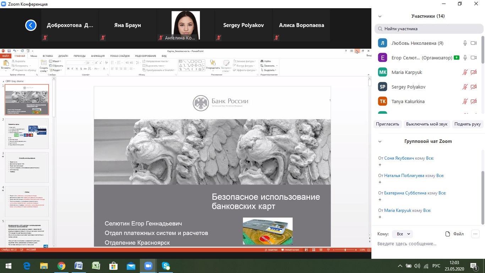Click the Создать слайд icon
The height and width of the screenshot is (273, 485).
click(44, 62)
